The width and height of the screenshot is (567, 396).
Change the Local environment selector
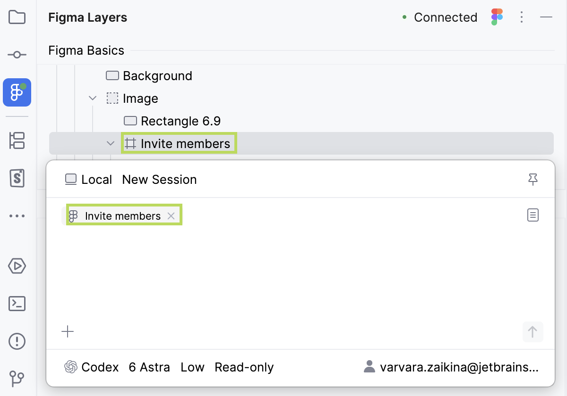click(x=88, y=180)
